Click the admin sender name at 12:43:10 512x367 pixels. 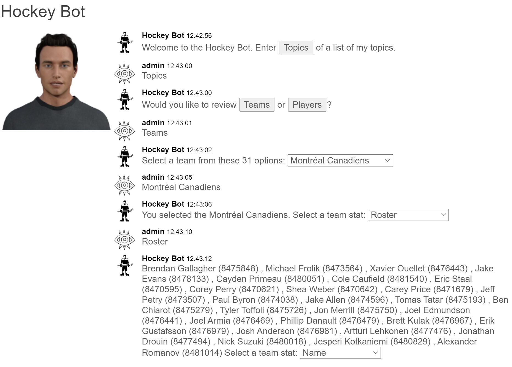pos(153,232)
